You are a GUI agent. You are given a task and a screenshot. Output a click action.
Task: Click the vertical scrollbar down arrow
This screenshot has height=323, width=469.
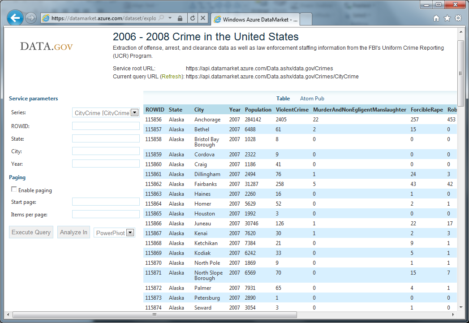460,307
